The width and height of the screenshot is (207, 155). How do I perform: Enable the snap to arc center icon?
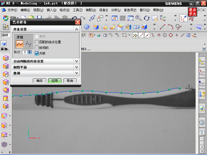(x=165, y=35)
